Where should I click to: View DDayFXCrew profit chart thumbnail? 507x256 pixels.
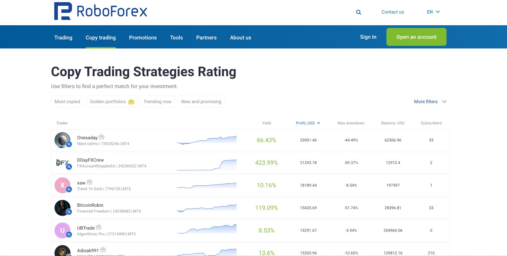click(207, 165)
